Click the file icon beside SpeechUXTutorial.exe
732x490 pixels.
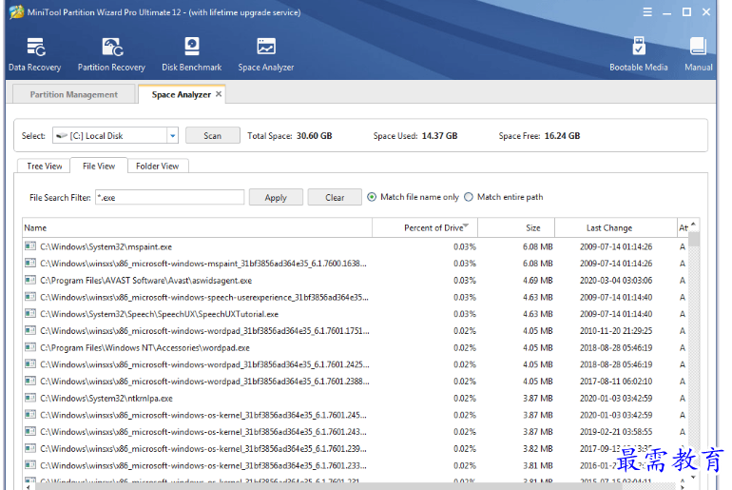[30, 313]
